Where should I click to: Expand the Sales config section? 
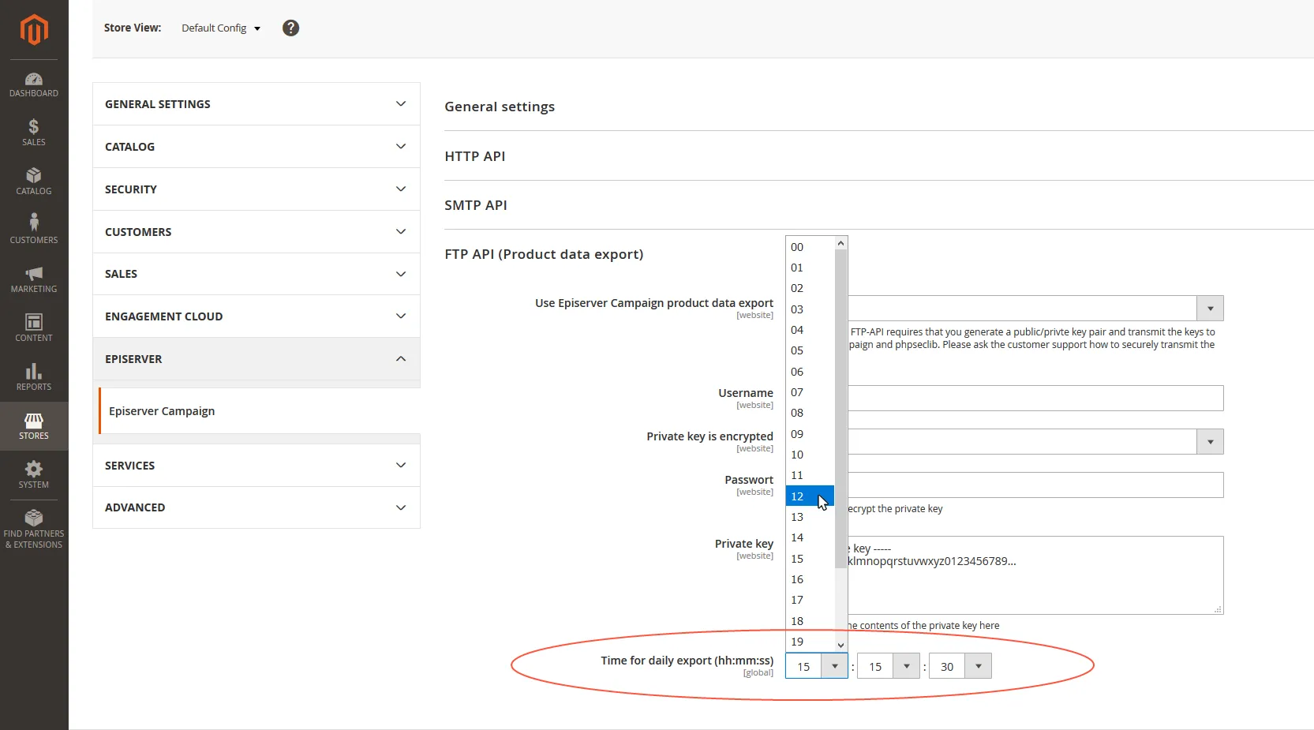click(x=256, y=274)
